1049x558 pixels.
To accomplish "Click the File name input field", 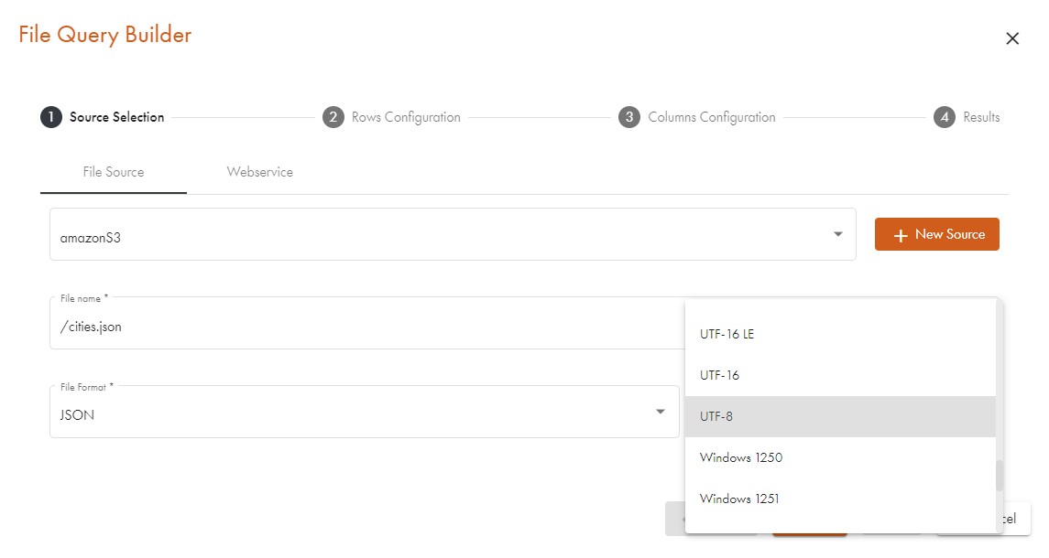I will pyautogui.click(x=366, y=327).
